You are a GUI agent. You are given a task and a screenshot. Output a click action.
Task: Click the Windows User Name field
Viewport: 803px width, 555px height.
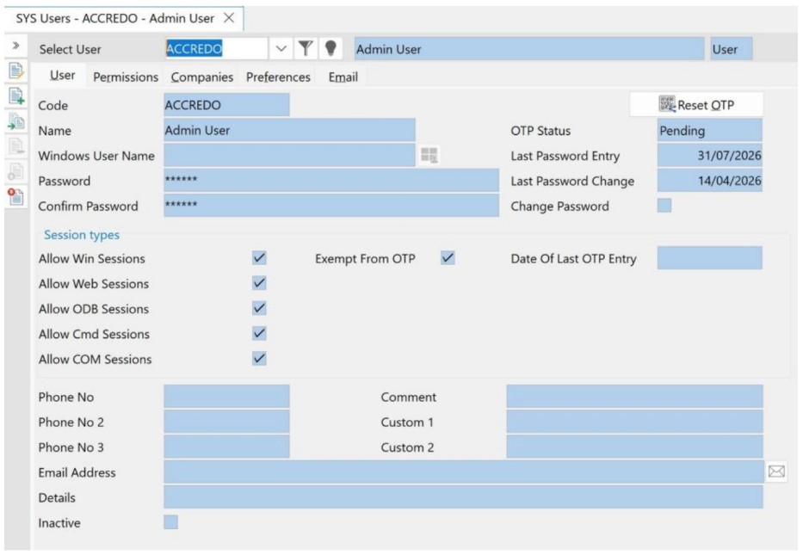289,155
